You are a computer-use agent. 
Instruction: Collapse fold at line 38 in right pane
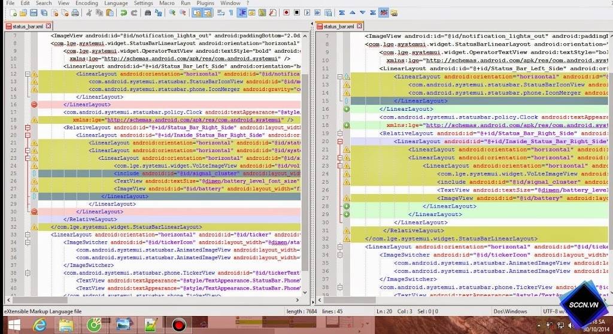pos(340,287)
